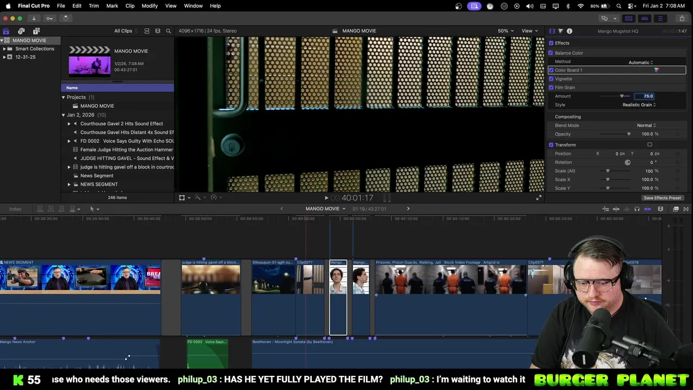Open the File menu
The image size is (693, 390).
[61, 5]
